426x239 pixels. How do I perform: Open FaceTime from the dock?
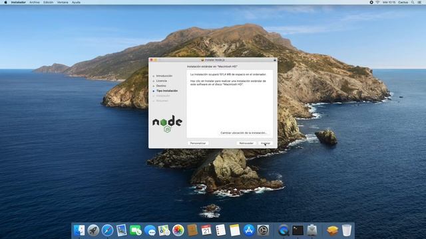pyautogui.click(x=136, y=230)
